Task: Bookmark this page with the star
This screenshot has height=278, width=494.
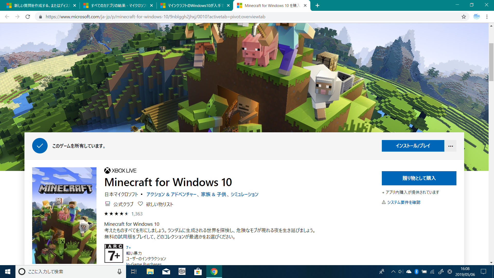Action: pos(464,17)
